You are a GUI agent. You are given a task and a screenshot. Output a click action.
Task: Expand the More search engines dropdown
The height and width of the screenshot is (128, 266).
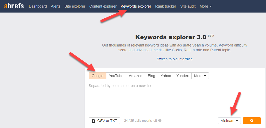click(x=200, y=76)
